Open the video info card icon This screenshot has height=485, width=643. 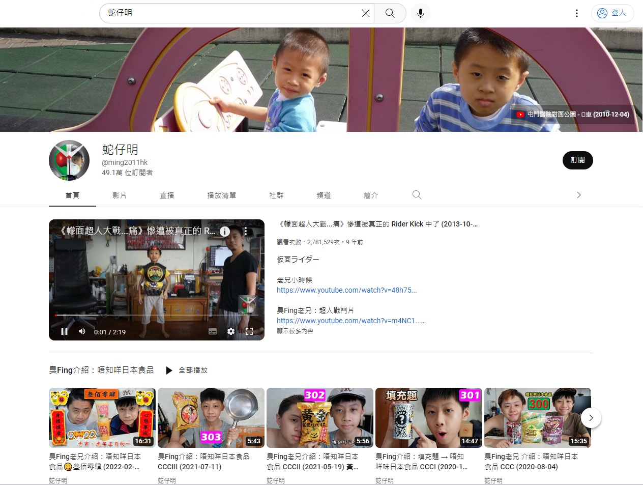tap(224, 231)
